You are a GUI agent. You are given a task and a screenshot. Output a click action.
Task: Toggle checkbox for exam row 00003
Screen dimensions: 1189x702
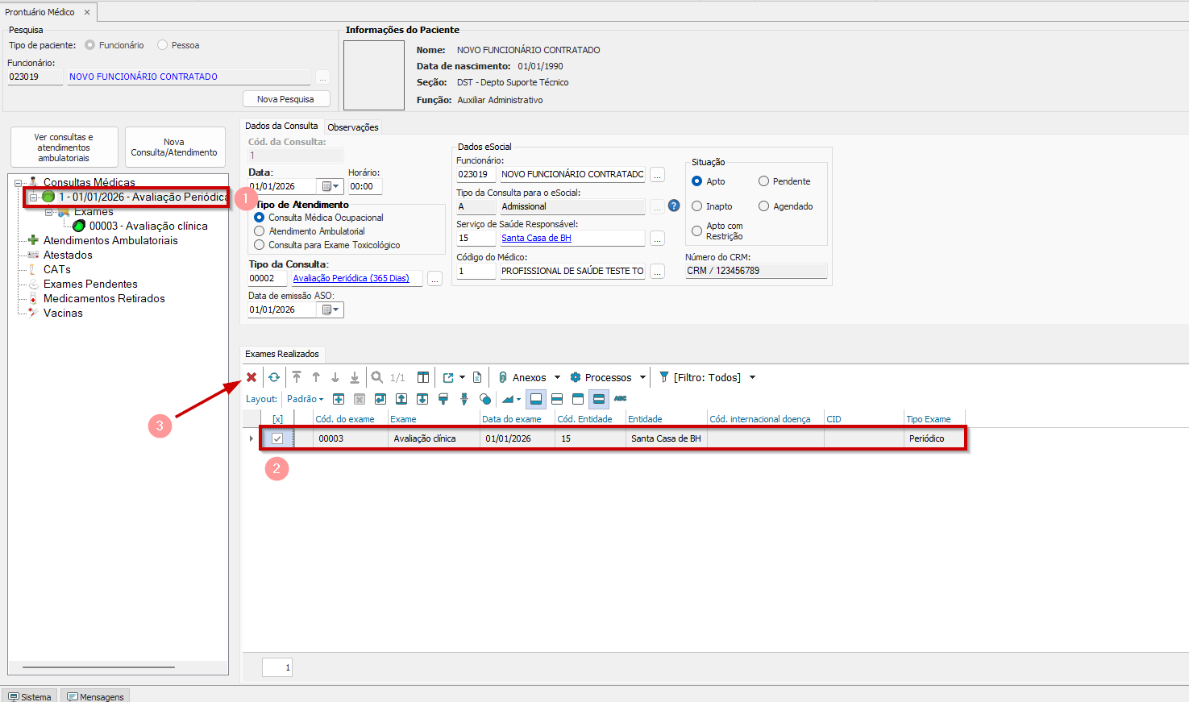coord(277,438)
